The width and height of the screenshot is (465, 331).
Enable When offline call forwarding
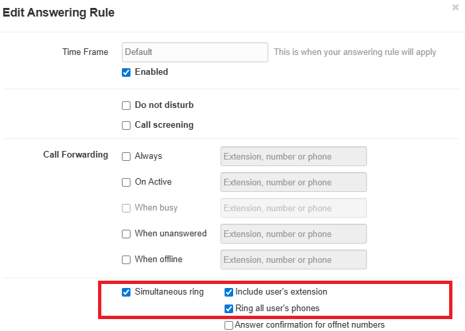126,260
